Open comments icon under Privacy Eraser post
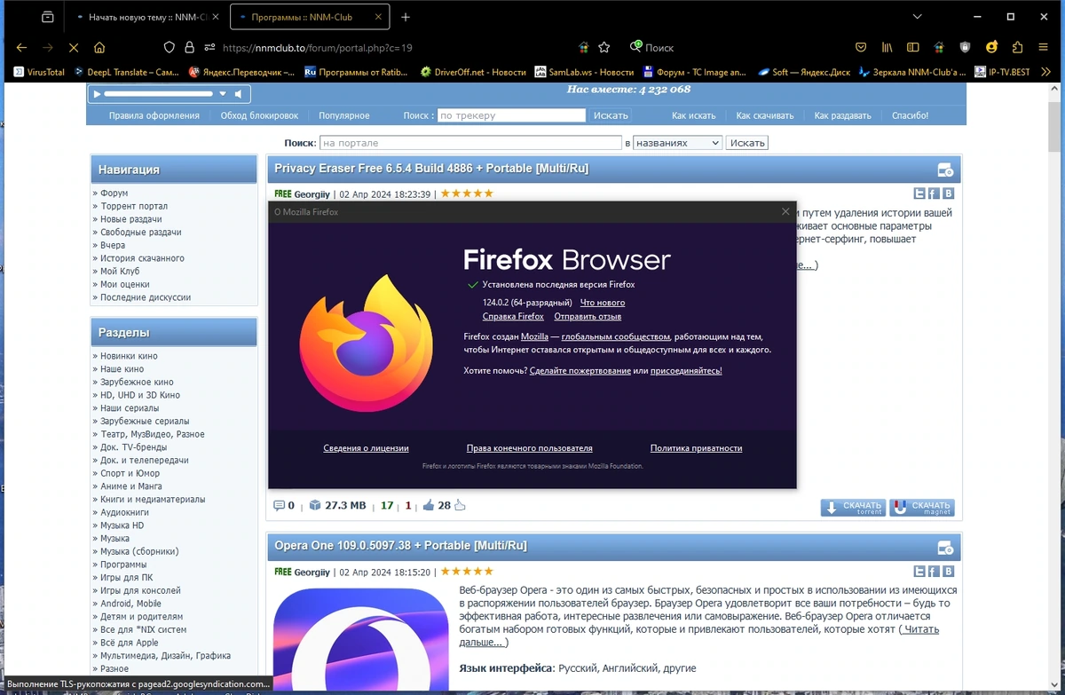The height and width of the screenshot is (695, 1065). (x=279, y=506)
